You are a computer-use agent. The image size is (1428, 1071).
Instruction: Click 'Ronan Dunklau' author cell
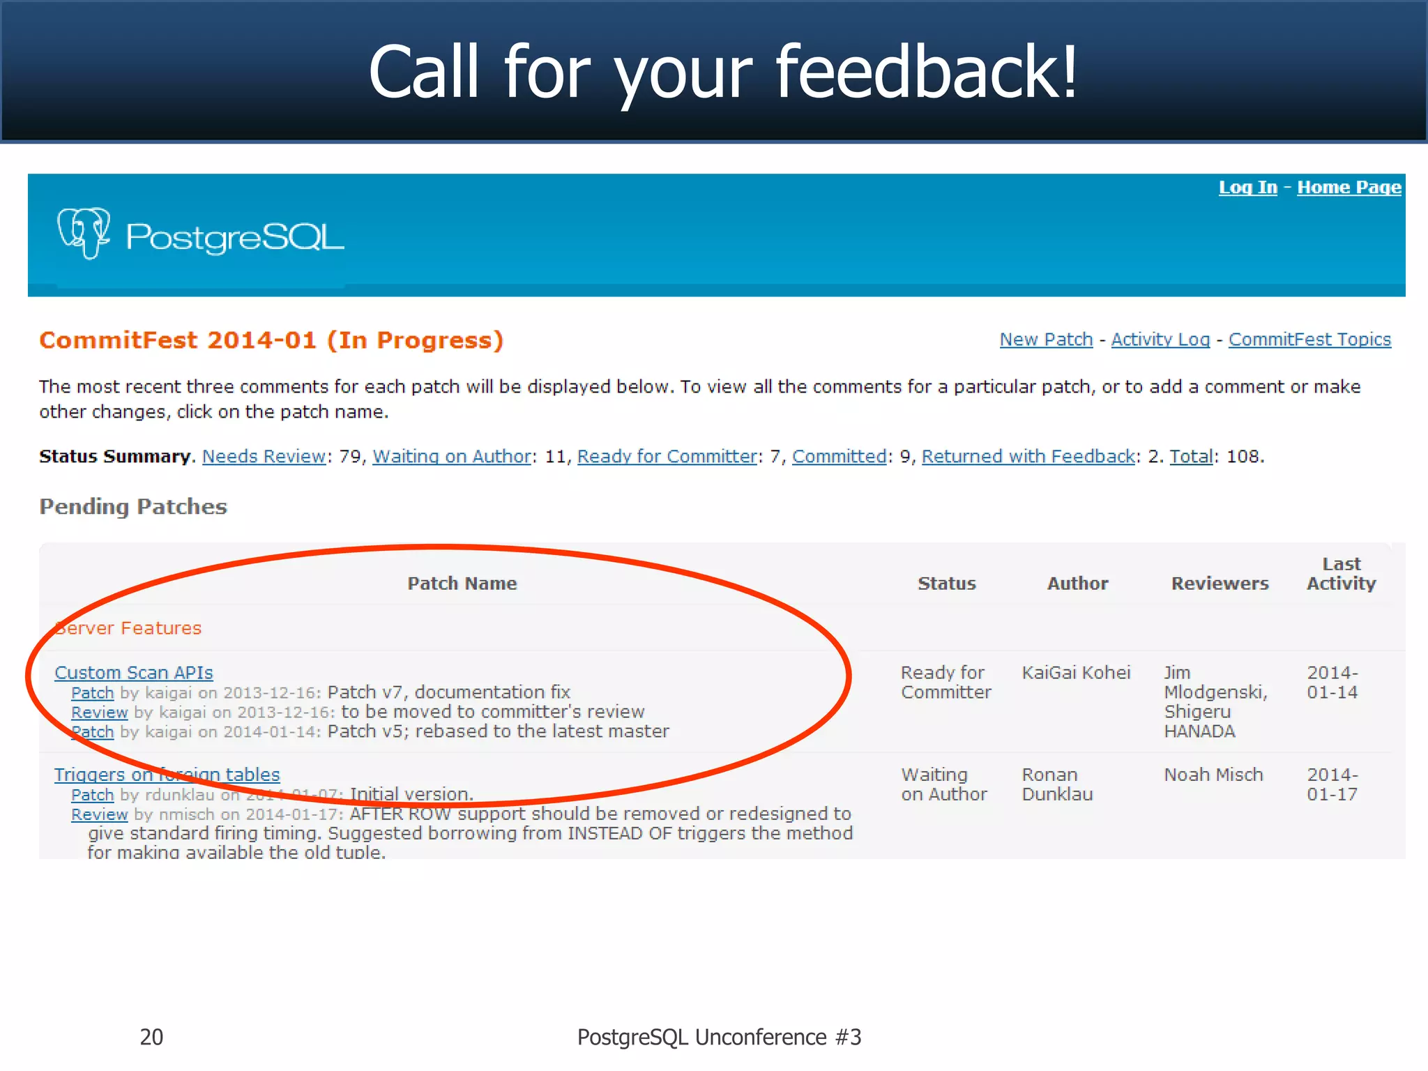[x=1057, y=784]
